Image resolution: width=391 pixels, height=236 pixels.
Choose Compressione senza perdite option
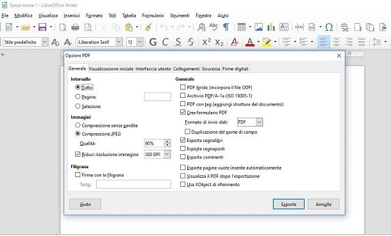(78, 125)
